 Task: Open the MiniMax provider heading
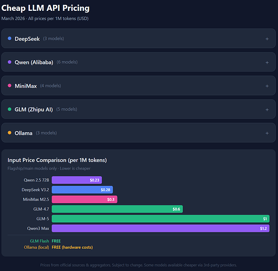tap(25, 86)
